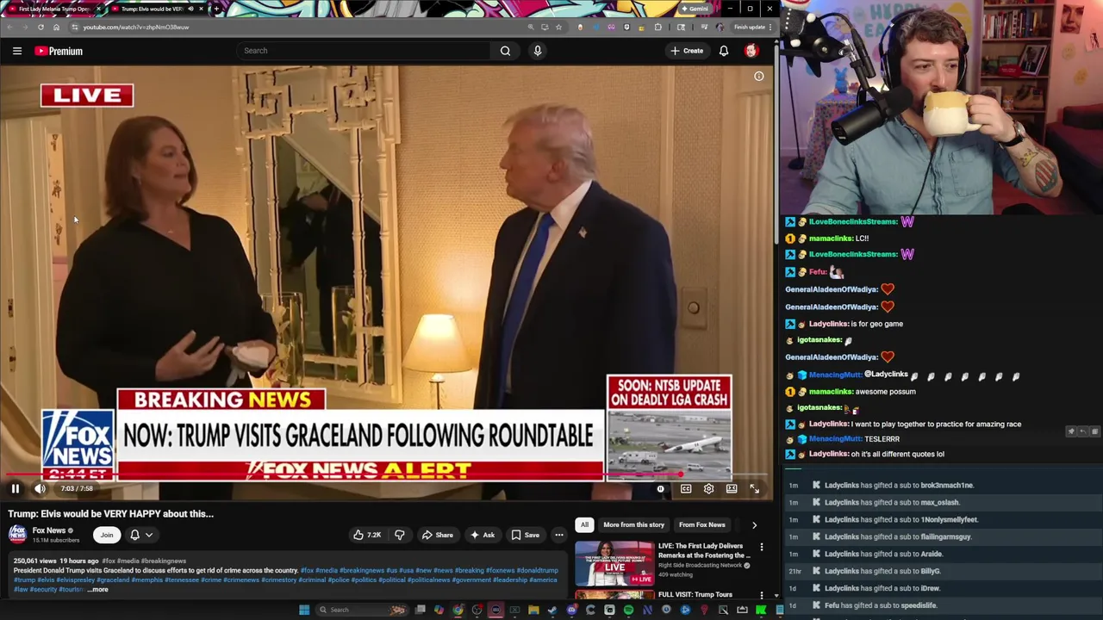The height and width of the screenshot is (620, 1103).
Task: Click the Ask button
Action: [x=482, y=535]
